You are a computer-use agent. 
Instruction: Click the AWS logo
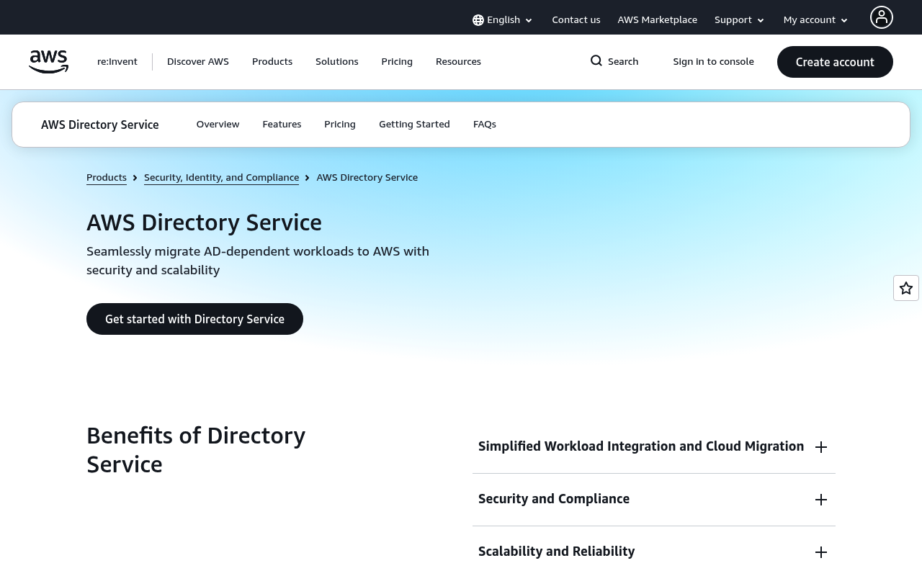click(49, 62)
